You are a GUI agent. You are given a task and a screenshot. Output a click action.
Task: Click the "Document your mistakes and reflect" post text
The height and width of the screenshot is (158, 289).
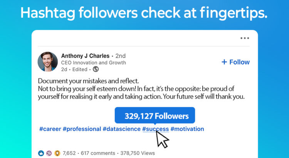coord(88,81)
